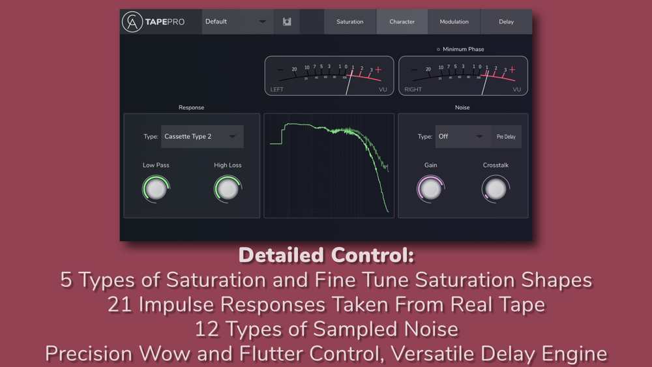Click the High Loss label text
This screenshot has width=652, height=367.
[228, 165]
